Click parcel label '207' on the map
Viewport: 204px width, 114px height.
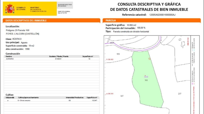179,94
